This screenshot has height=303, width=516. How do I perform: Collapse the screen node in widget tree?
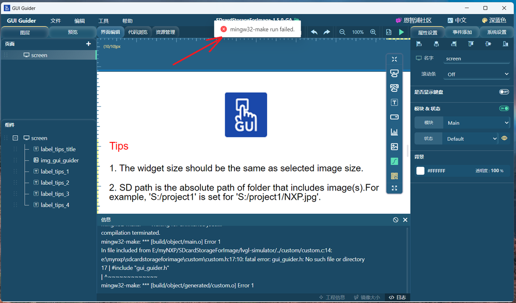(15, 138)
